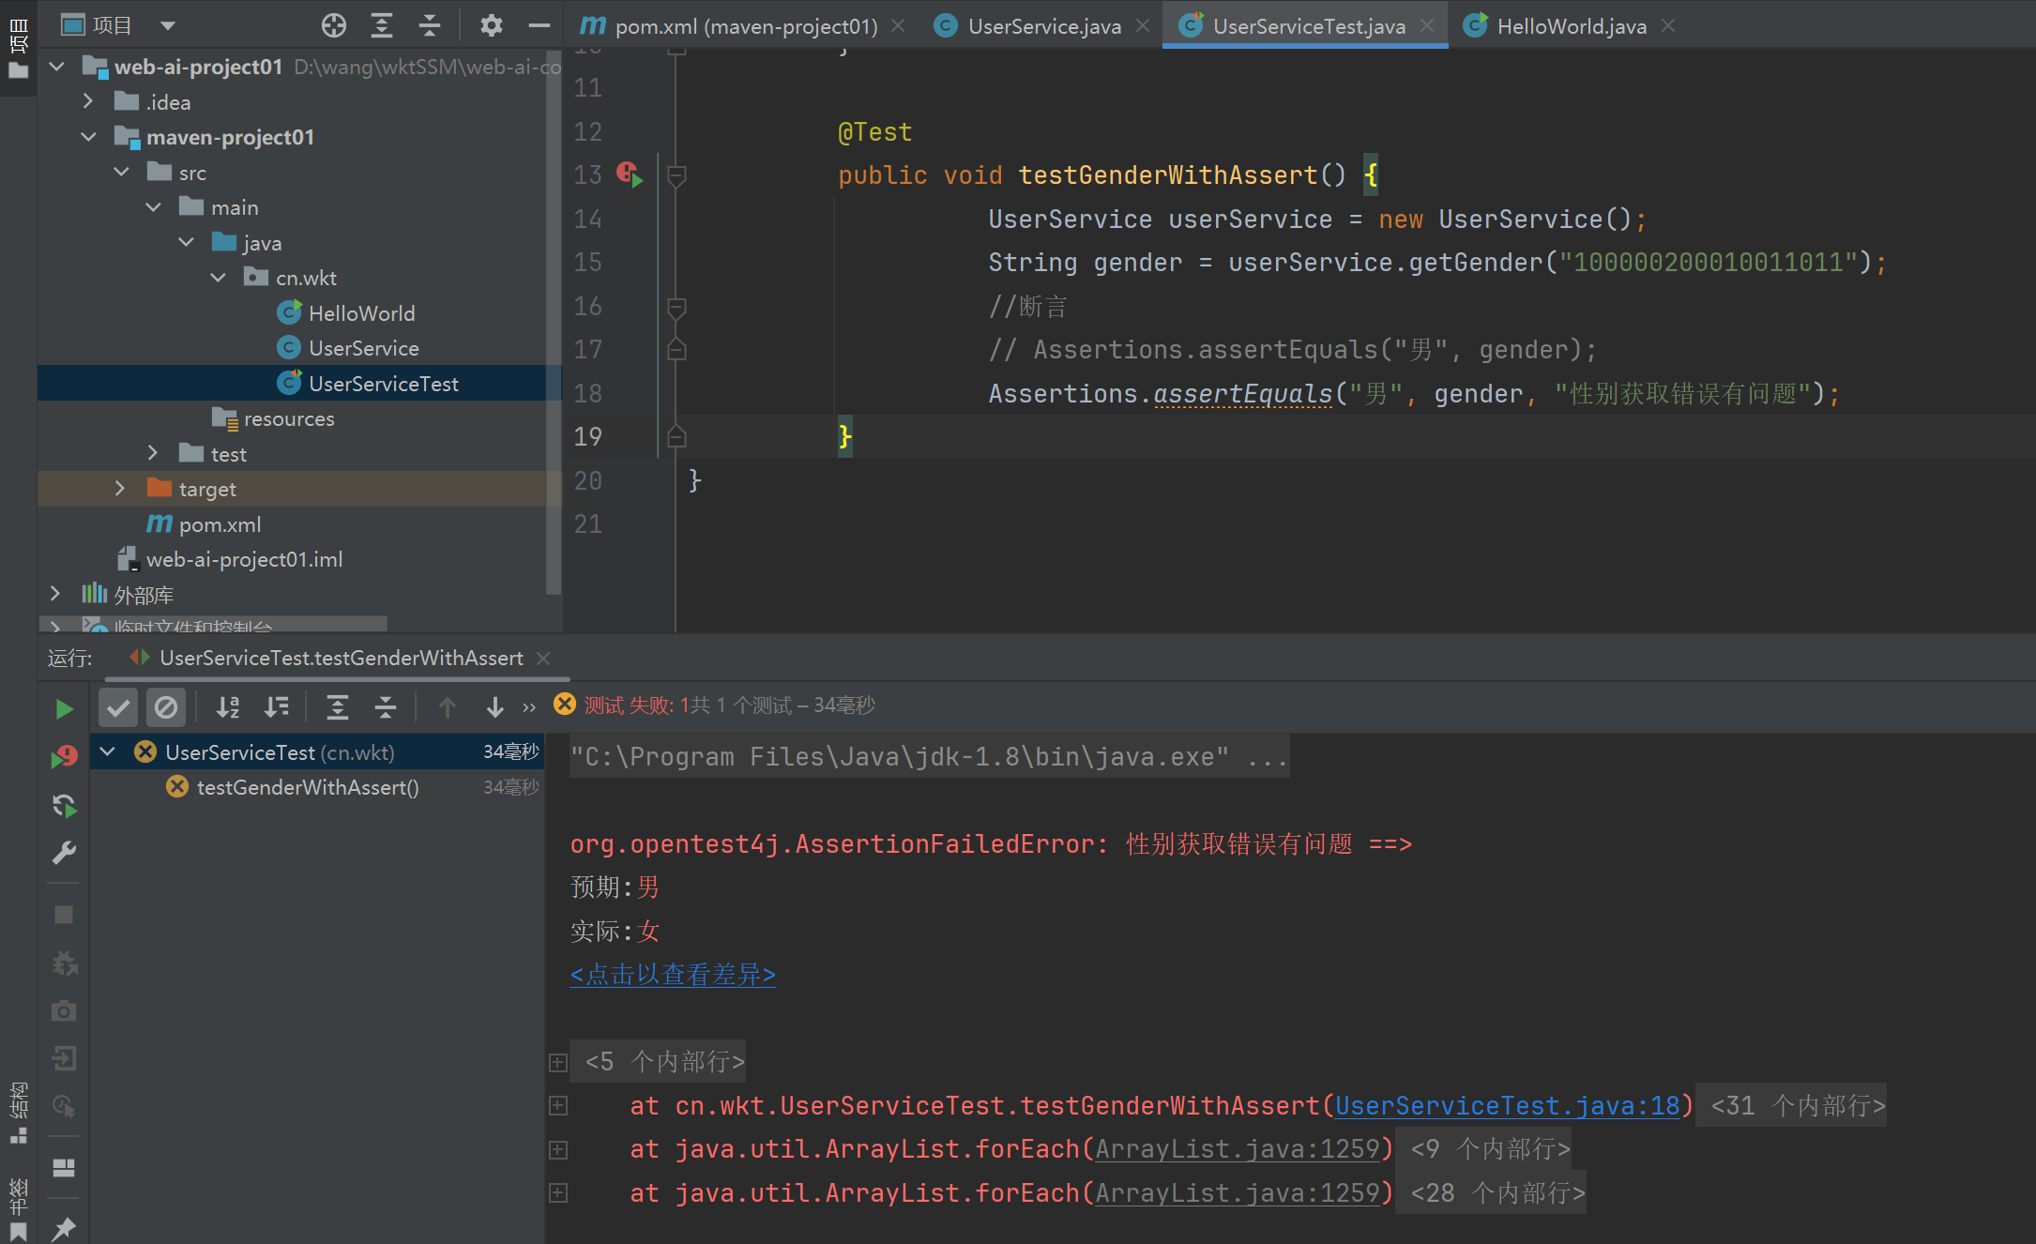The height and width of the screenshot is (1244, 2036).
Task: Sort test results alphabetically
Action: click(228, 707)
